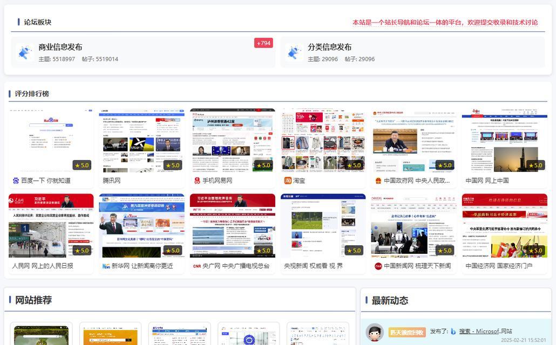Click the red round favicon beside 中国新闻网
Image resolution: width=556 pixels, height=345 pixels.
(378, 266)
